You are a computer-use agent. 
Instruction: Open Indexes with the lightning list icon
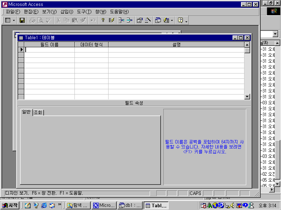coord(111,20)
